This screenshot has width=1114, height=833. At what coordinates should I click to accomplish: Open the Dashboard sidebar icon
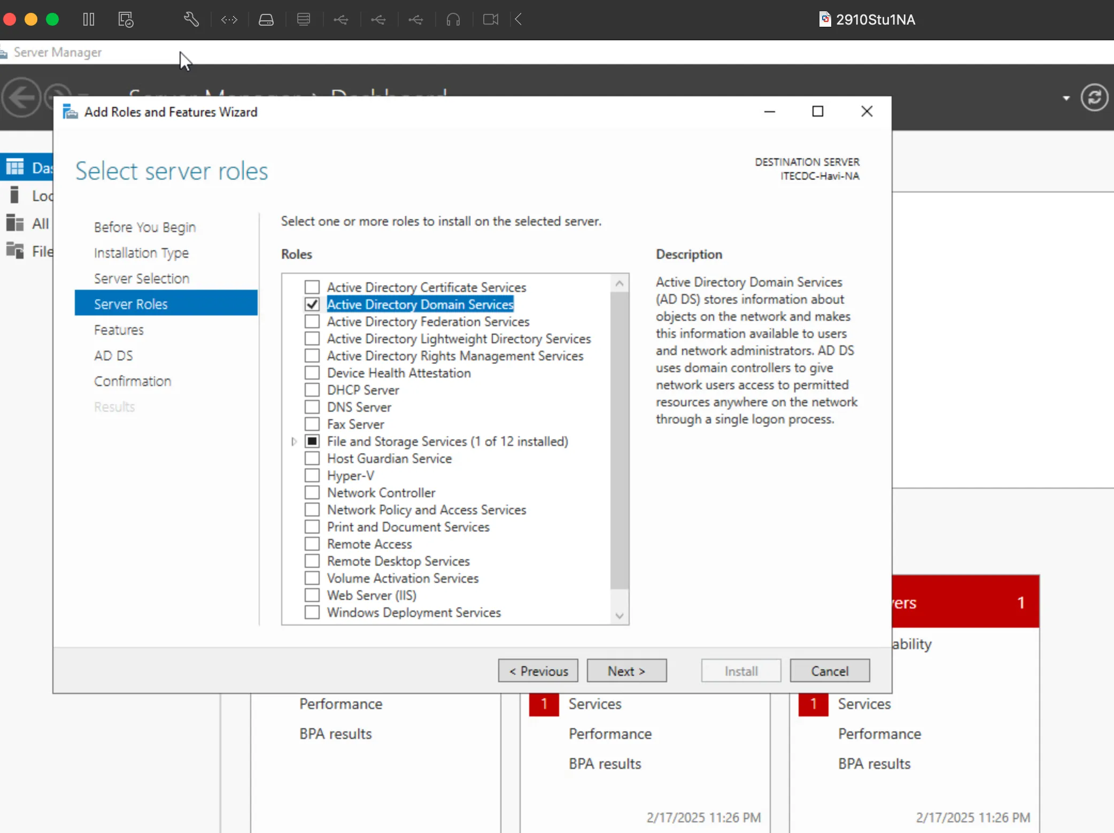coord(15,167)
